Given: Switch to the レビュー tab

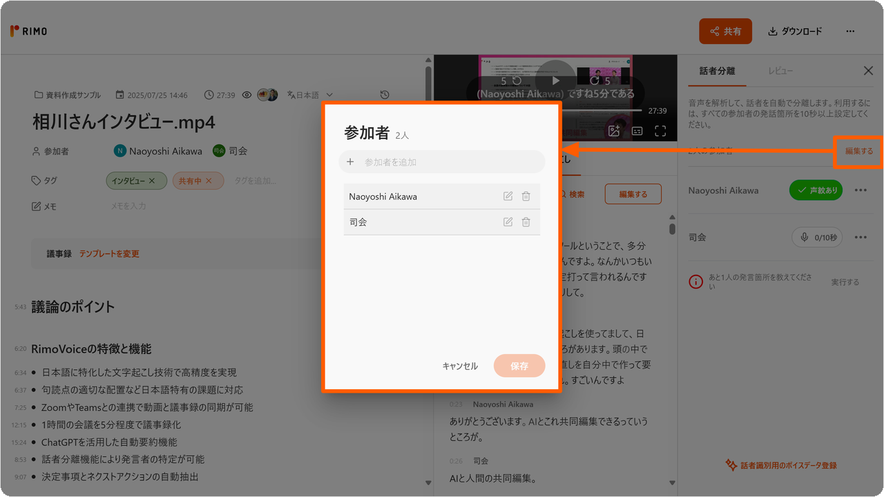Looking at the screenshot, I should click(780, 71).
